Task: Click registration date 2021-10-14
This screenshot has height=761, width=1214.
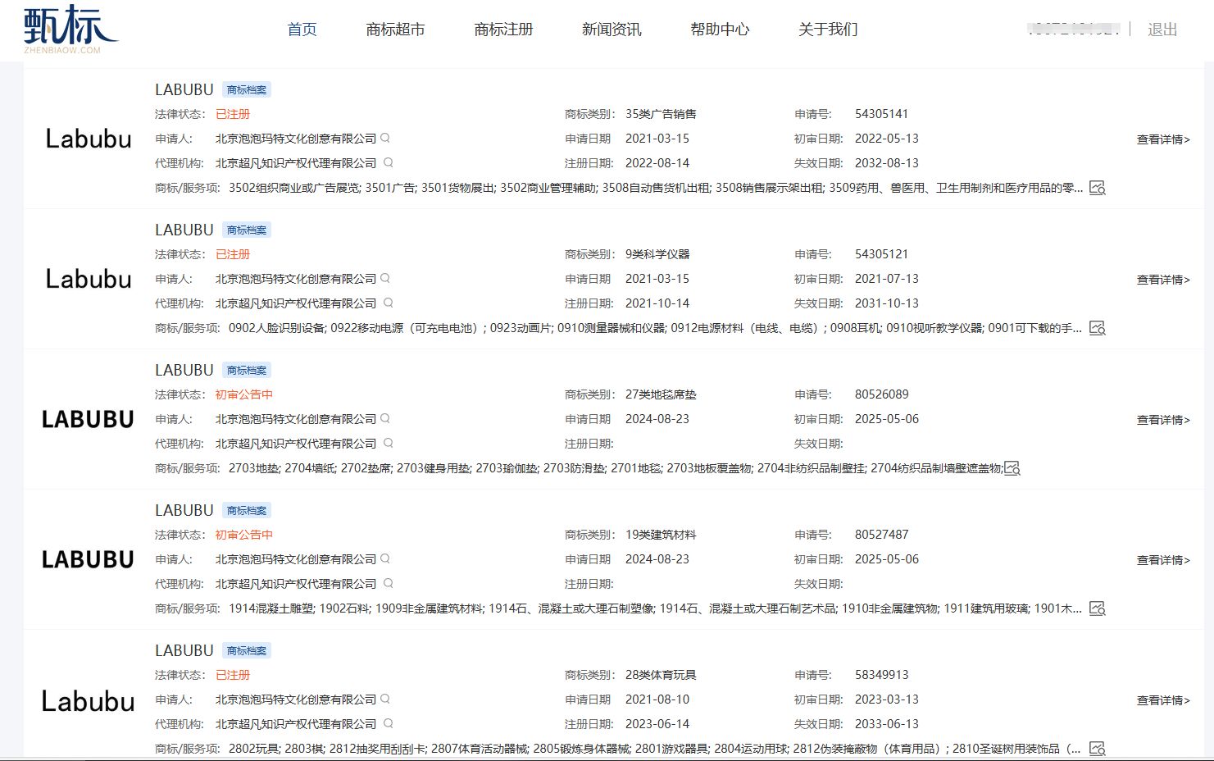Action: click(657, 303)
